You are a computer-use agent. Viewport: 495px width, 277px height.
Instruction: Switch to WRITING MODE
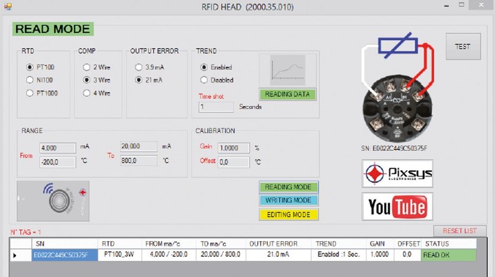pyautogui.click(x=288, y=200)
